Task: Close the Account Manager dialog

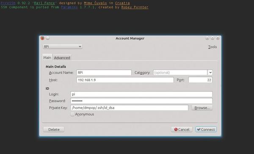Action: click(x=218, y=38)
